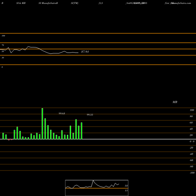This screenshot has width=196, height=196.
Task: Click the 11 value in mini chart
Action: (x=126, y=191)
